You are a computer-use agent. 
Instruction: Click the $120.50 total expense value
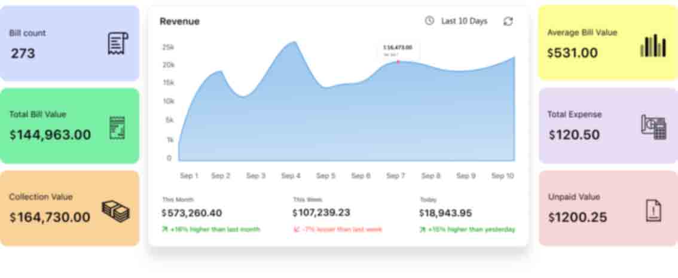574,135
